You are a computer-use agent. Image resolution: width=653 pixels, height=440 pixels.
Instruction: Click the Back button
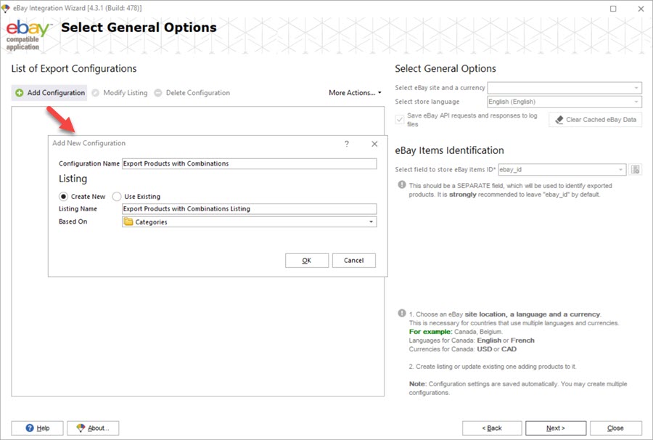point(492,428)
